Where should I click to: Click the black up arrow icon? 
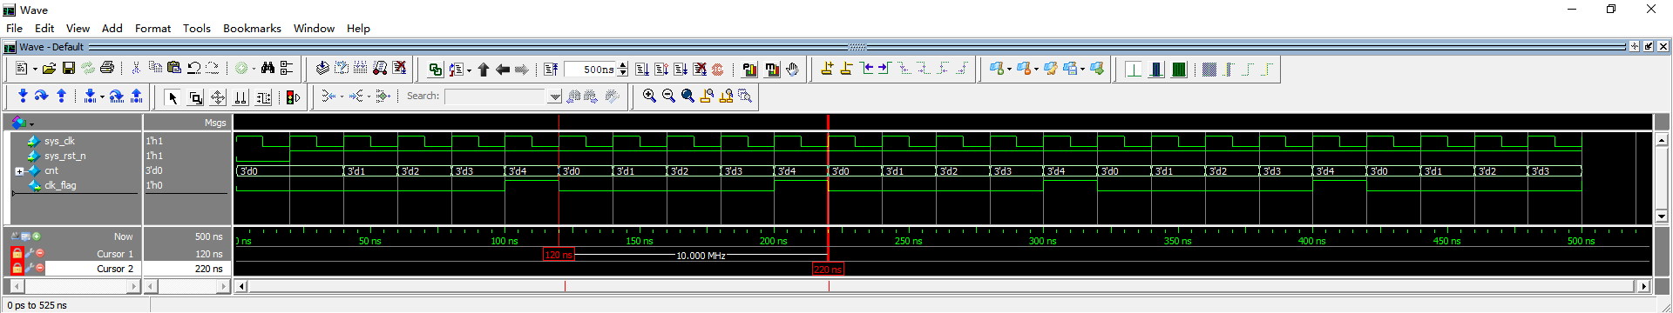[484, 70]
